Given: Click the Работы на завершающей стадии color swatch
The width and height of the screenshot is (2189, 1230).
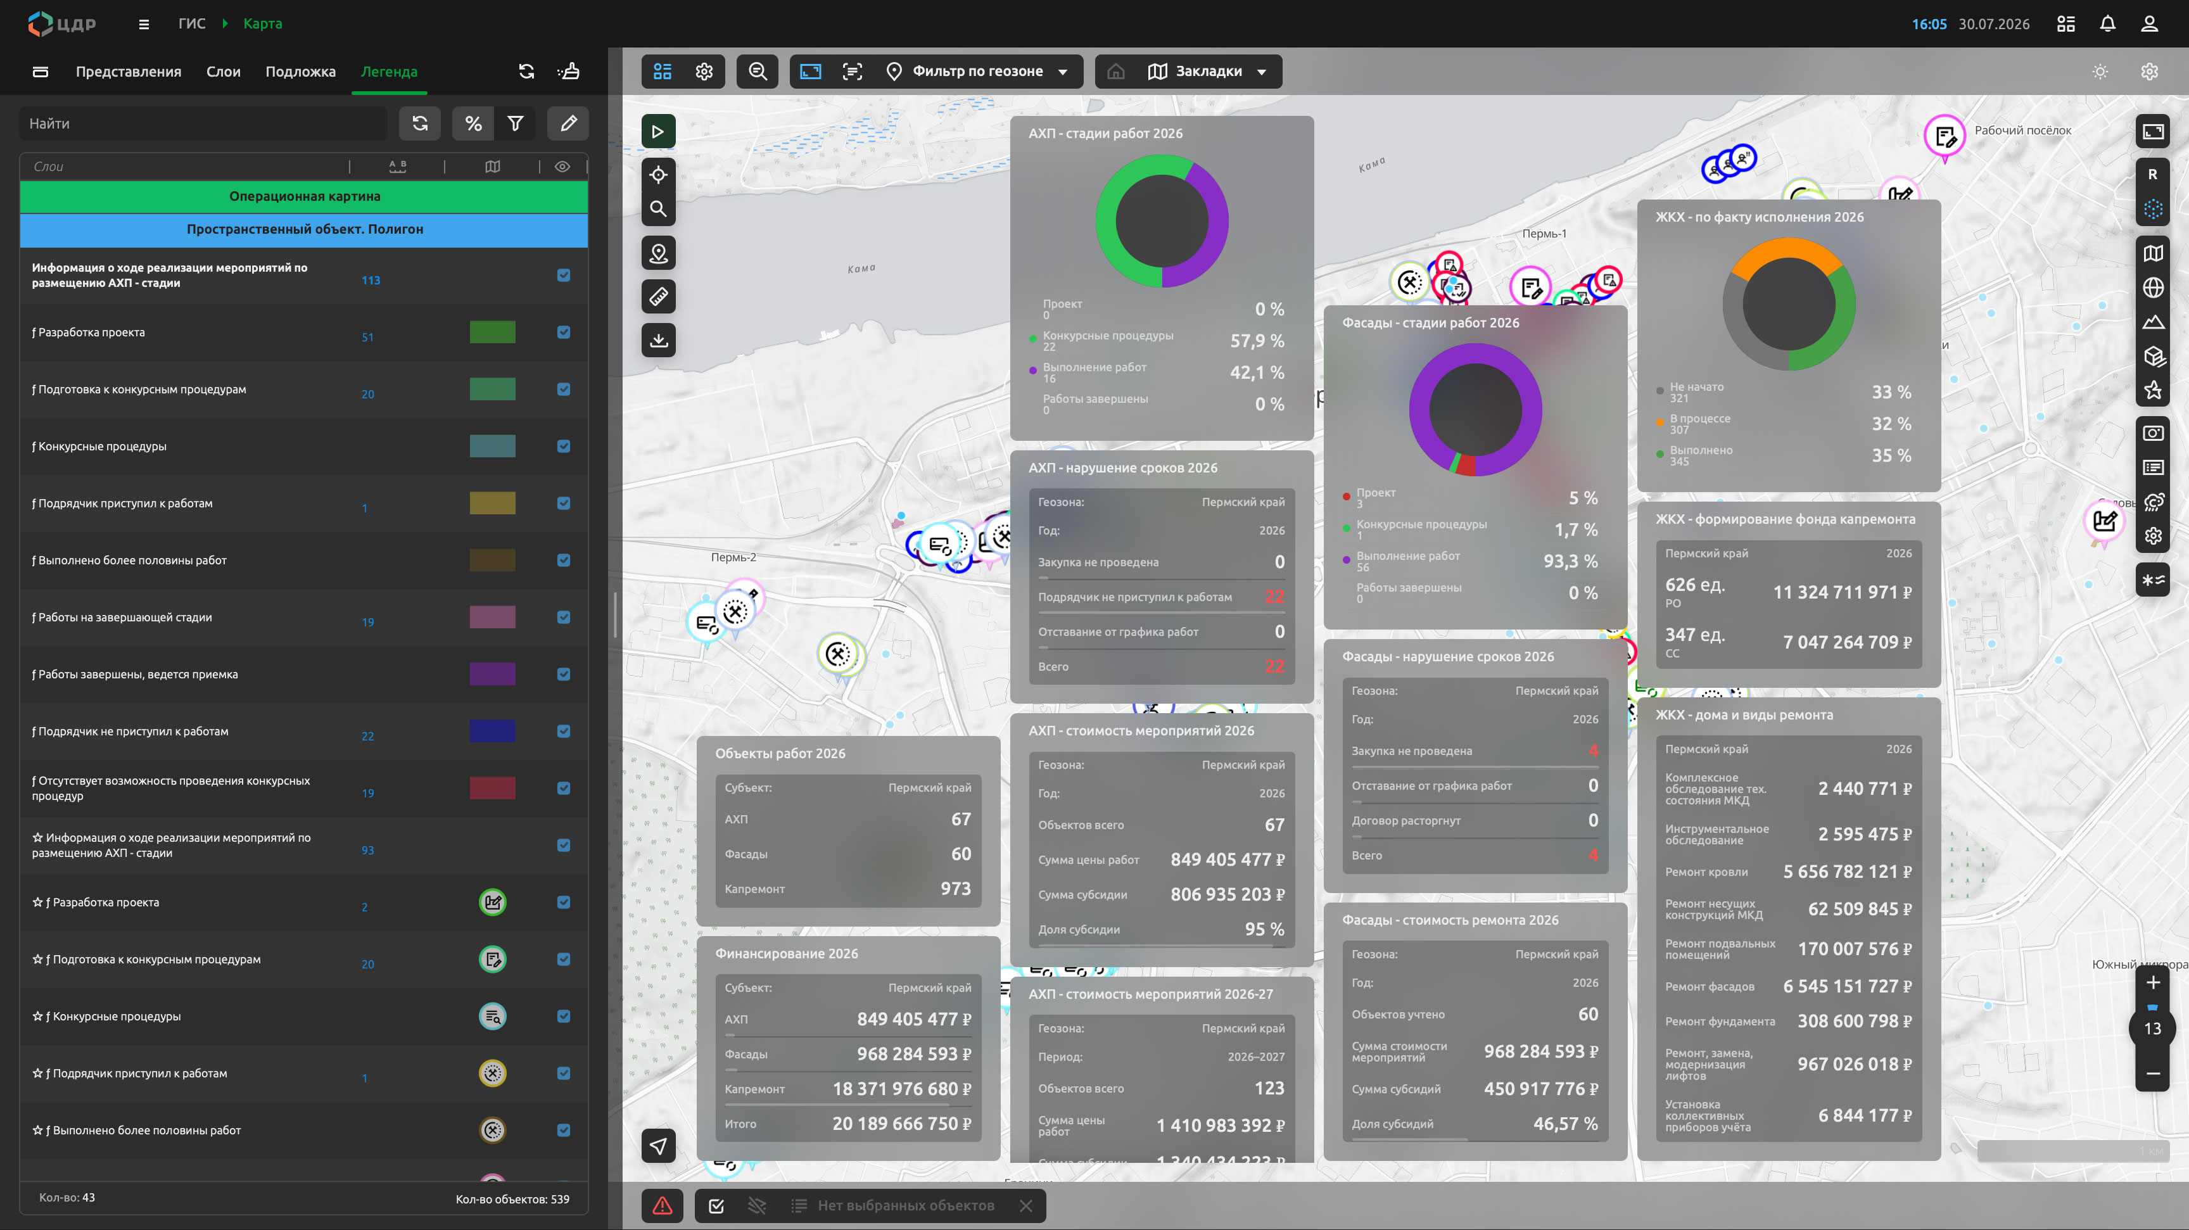Looking at the screenshot, I should pyautogui.click(x=492, y=617).
